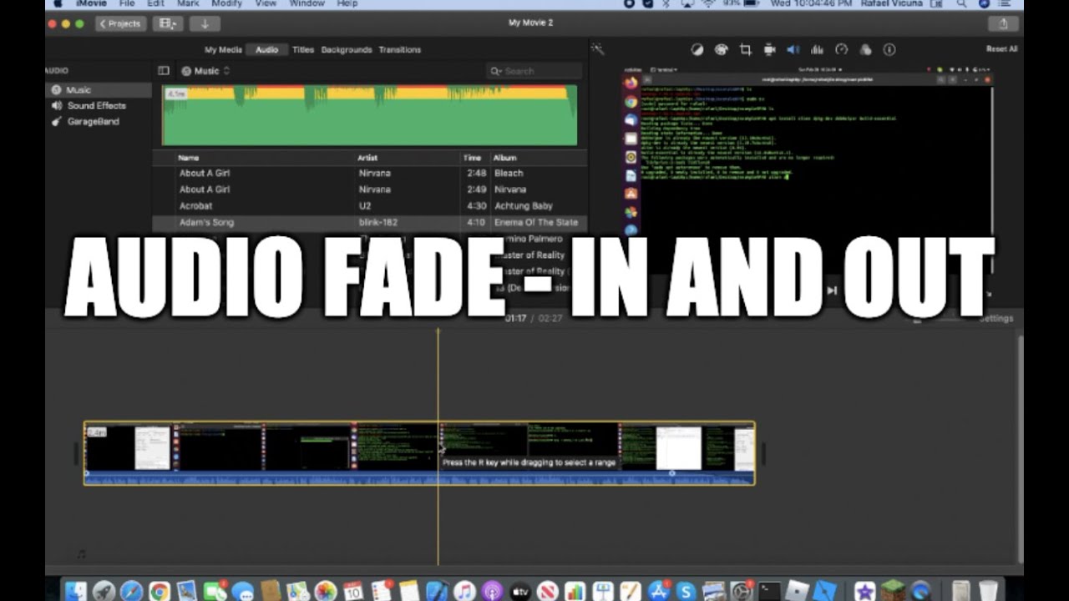Open the media view options dropdown
Image resolution: width=1069 pixels, height=601 pixels.
(x=168, y=23)
